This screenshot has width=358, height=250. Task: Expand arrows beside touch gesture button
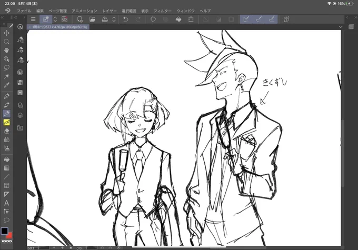click(x=55, y=19)
